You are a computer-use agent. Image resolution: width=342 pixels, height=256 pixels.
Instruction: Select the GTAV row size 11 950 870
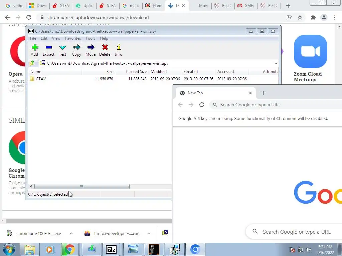tap(104, 79)
